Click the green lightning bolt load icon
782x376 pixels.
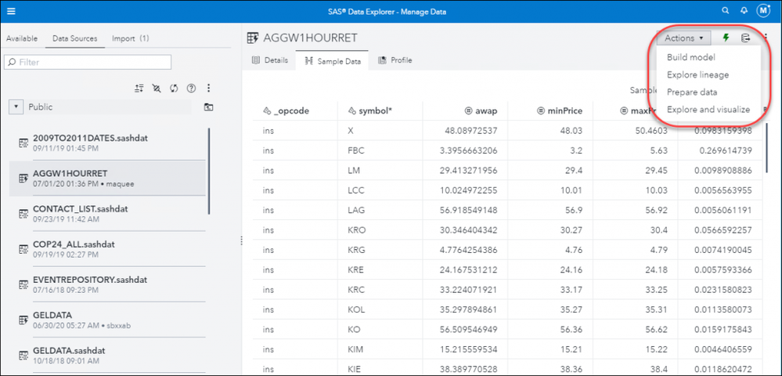click(726, 38)
